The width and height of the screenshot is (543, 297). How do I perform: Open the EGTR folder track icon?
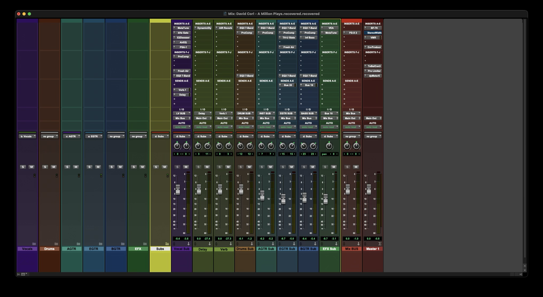[100, 244]
